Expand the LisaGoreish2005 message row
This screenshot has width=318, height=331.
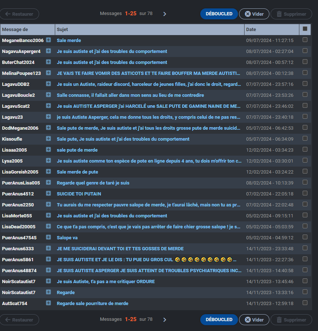[x=48, y=172]
